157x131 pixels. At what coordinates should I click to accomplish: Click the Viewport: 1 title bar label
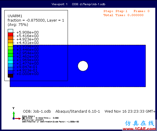coord(60,4)
